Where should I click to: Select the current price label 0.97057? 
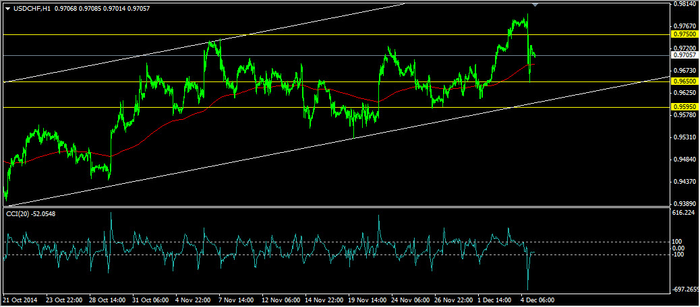coord(684,55)
